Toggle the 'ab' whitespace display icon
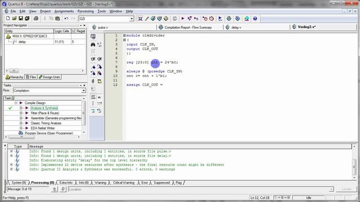 pos(100,97)
